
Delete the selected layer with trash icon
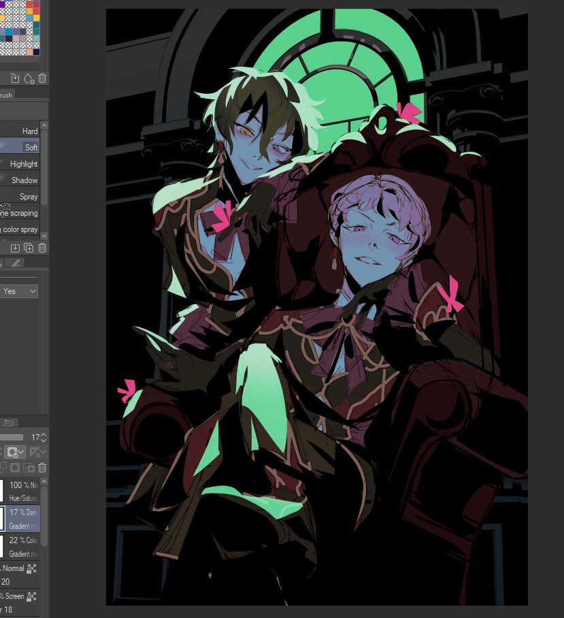(42, 468)
